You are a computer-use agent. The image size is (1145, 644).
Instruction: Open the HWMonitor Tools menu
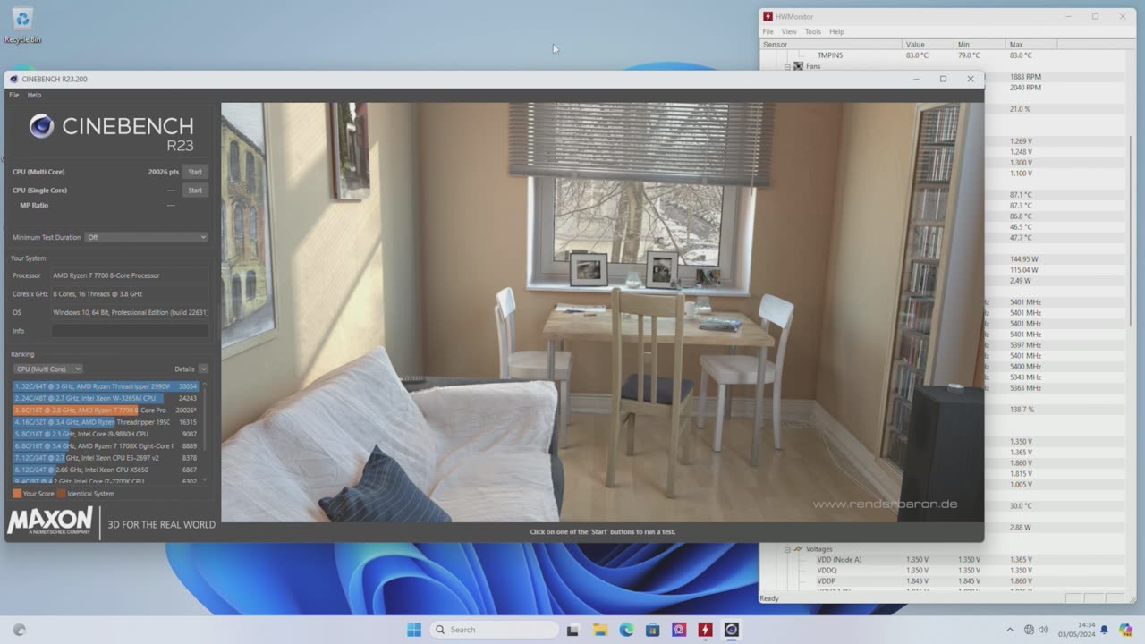point(812,31)
